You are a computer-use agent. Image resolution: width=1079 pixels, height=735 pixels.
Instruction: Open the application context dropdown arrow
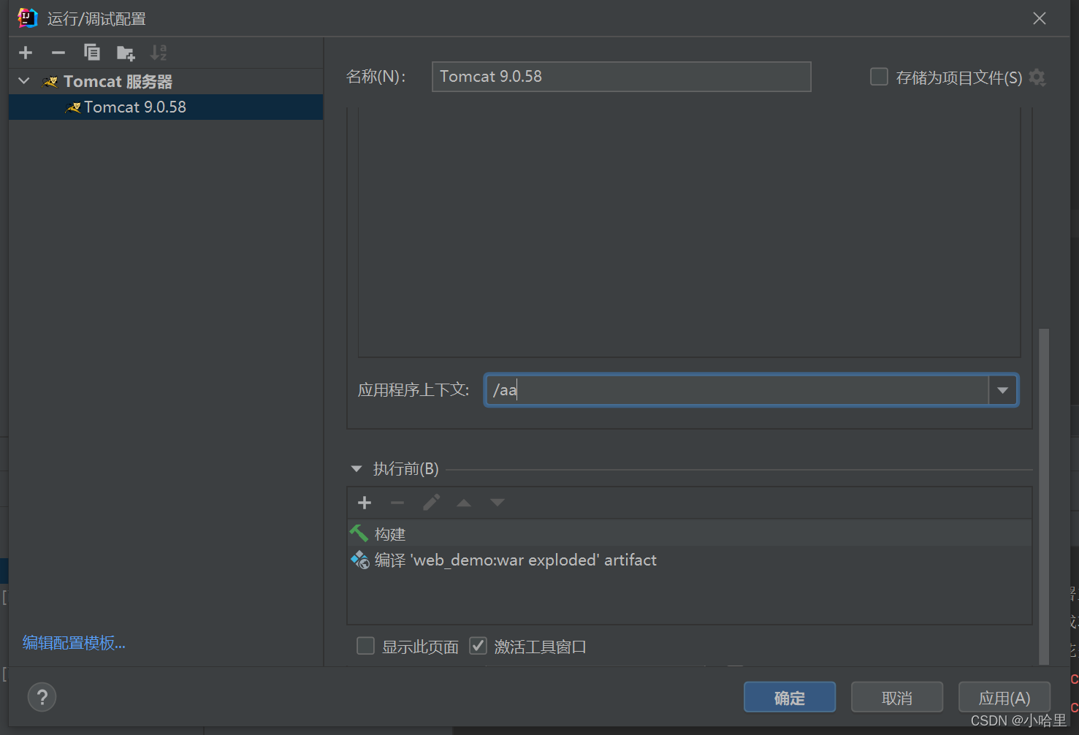pos(1003,390)
